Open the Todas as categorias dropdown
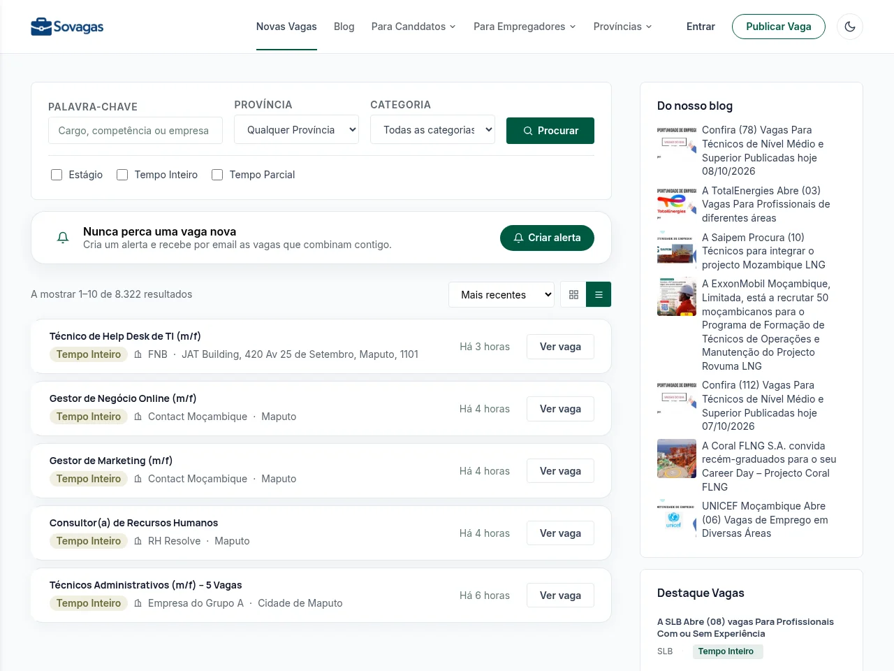 point(433,129)
